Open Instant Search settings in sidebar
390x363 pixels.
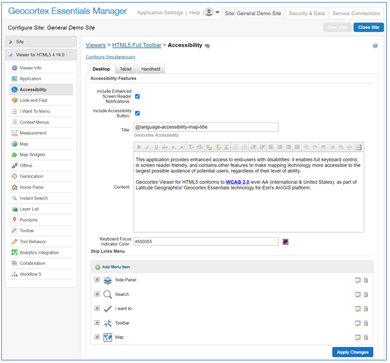coord(41,198)
